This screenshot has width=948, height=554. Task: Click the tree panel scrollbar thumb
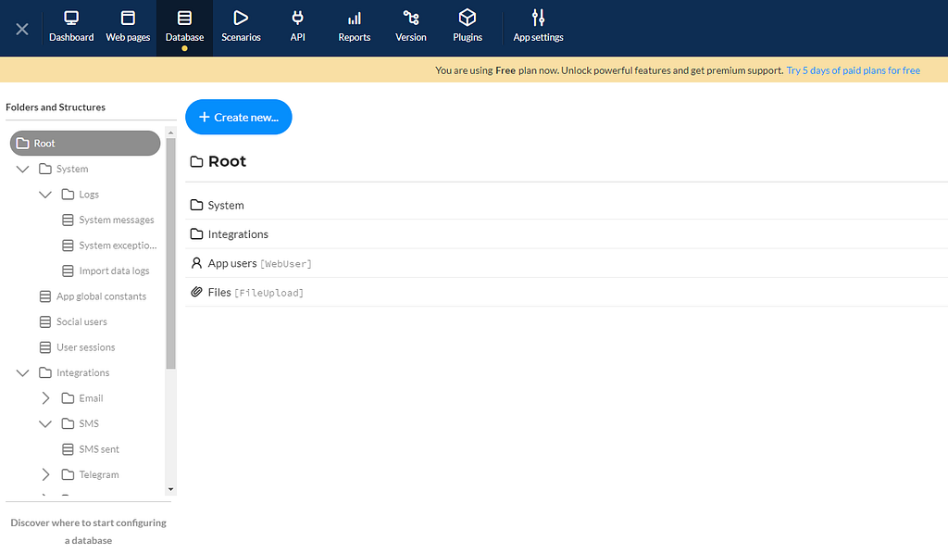pos(170,254)
